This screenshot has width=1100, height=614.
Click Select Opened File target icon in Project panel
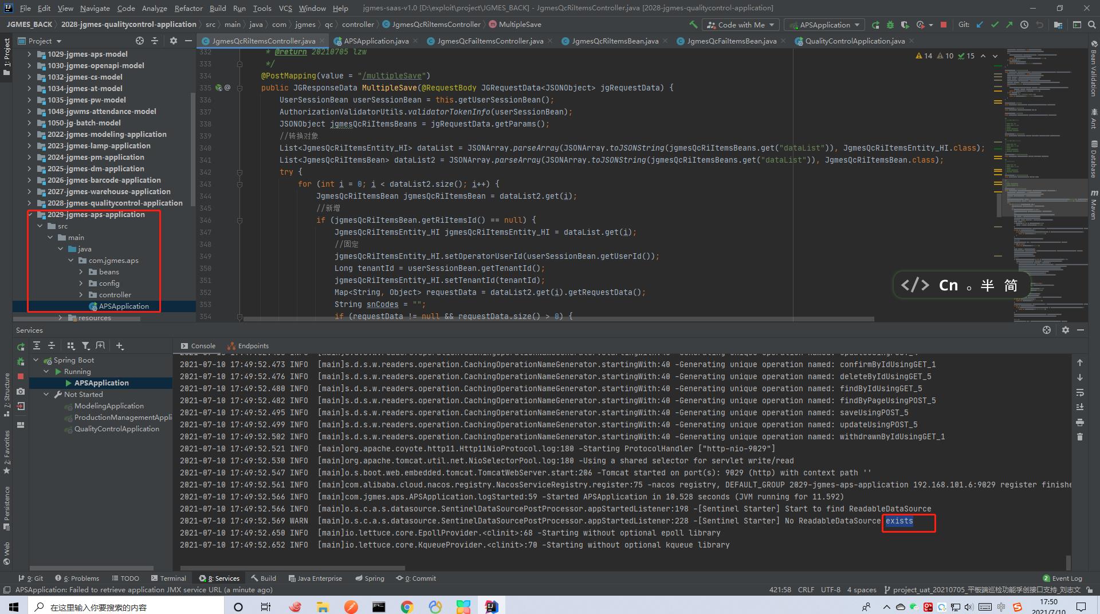pos(140,41)
